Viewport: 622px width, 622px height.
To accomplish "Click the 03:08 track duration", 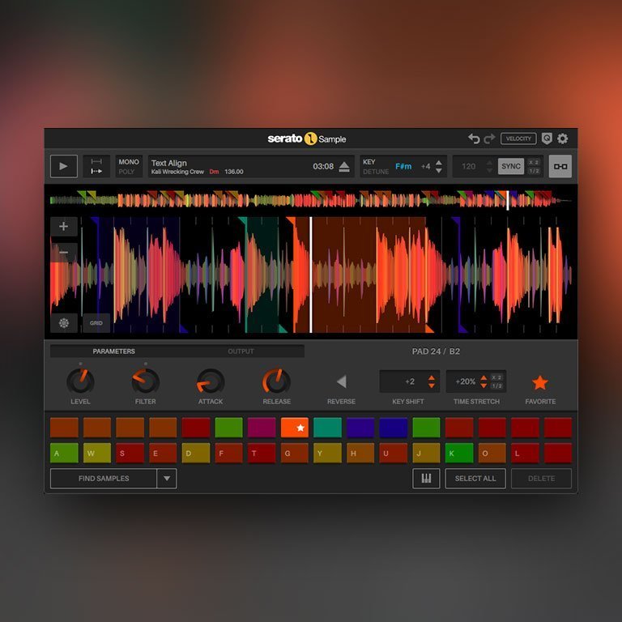I will click(x=323, y=167).
